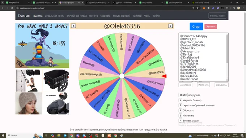Open the Таймер menu item
Image resolution: width=246 pixels, height=138 pixels.
click(x=137, y=16)
